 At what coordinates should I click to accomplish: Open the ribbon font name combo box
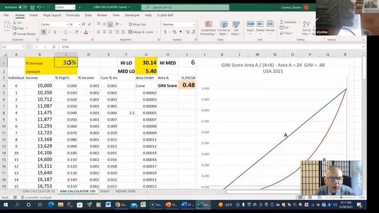(x=54, y=24)
